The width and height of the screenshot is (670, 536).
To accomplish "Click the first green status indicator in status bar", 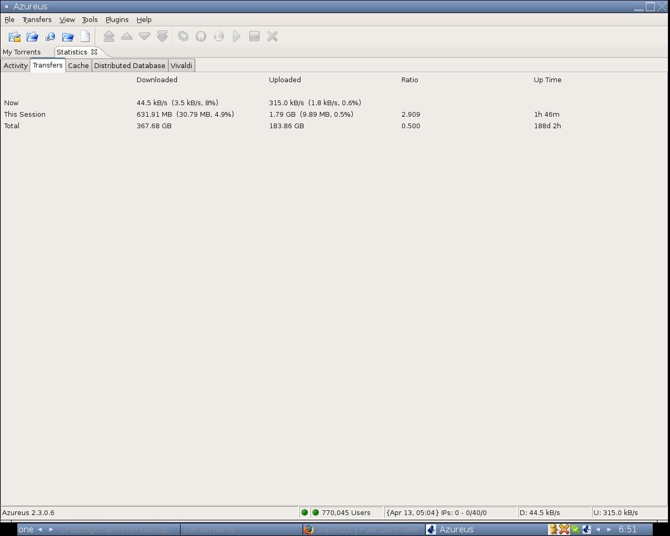I will (x=305, y=512).
